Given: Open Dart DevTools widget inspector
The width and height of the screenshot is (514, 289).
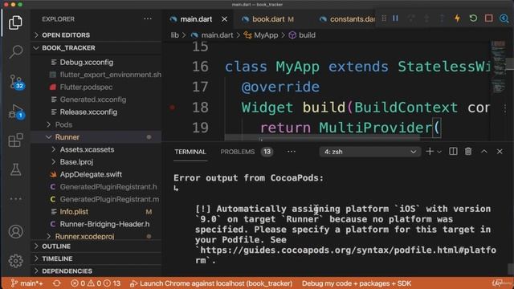Looking at the screenshot, I should point(504,18).
